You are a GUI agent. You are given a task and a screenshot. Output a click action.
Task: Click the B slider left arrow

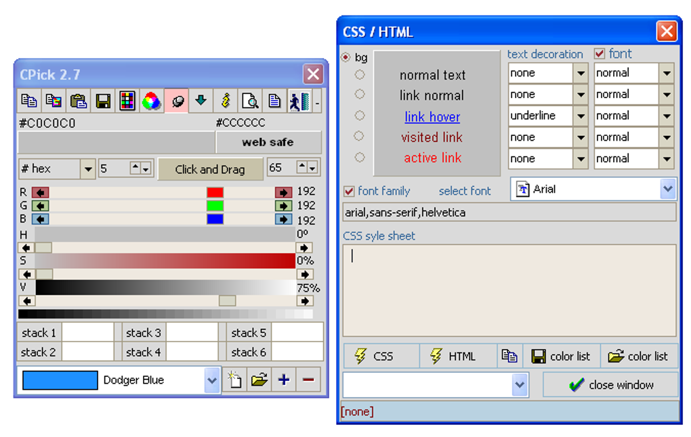tap(40, 219)
